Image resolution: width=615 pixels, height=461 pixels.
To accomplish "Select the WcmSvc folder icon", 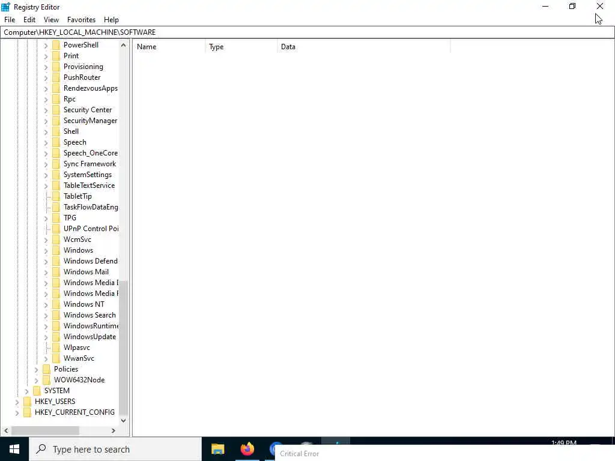I will (x=56, y=239).
